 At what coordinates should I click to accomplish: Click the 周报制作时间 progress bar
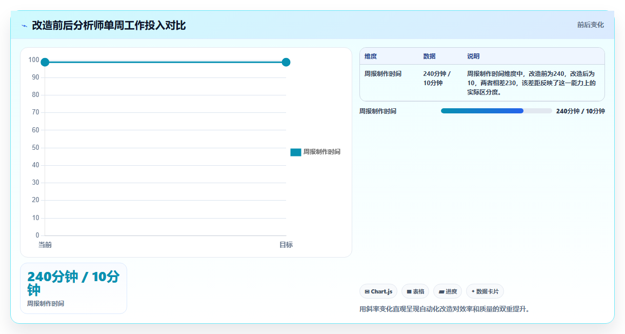(x=496, y=111)
